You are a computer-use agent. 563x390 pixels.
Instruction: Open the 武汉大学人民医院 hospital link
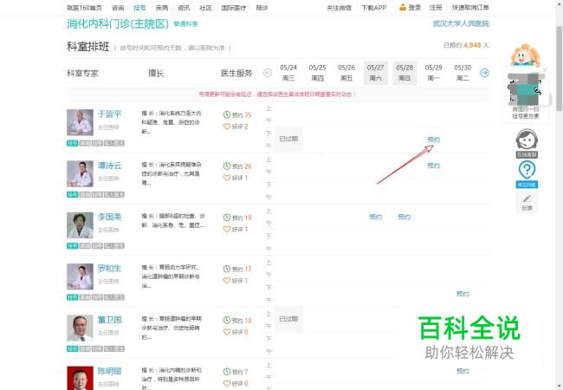(461, 23)
